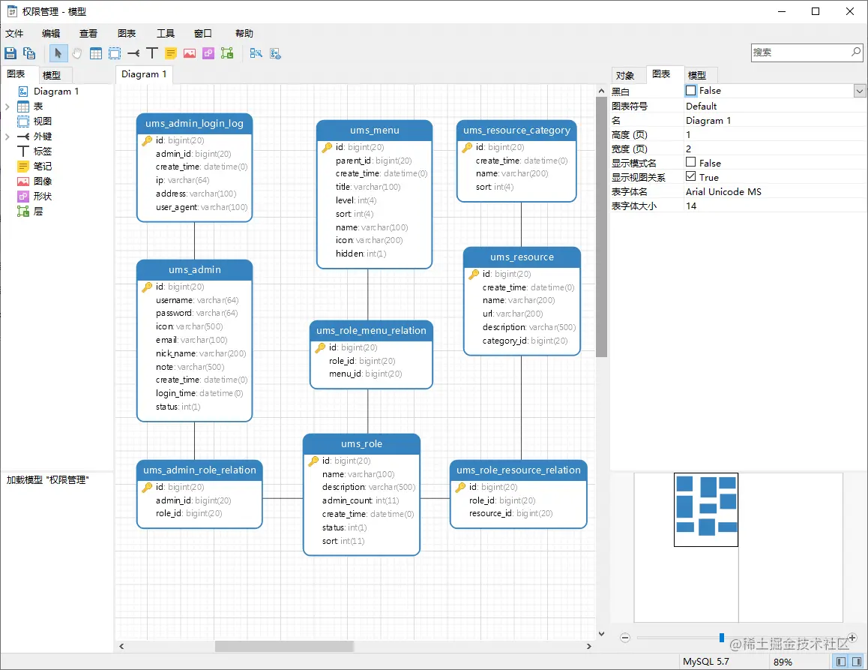Toggle the right pane layout icon
Screen dimensions: 868x670
(856, 662)
